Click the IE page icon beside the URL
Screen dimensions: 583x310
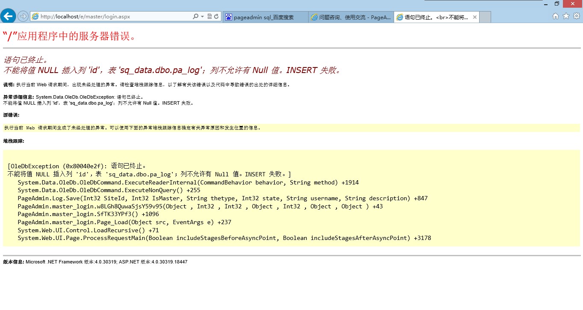[x=35, y=17]
